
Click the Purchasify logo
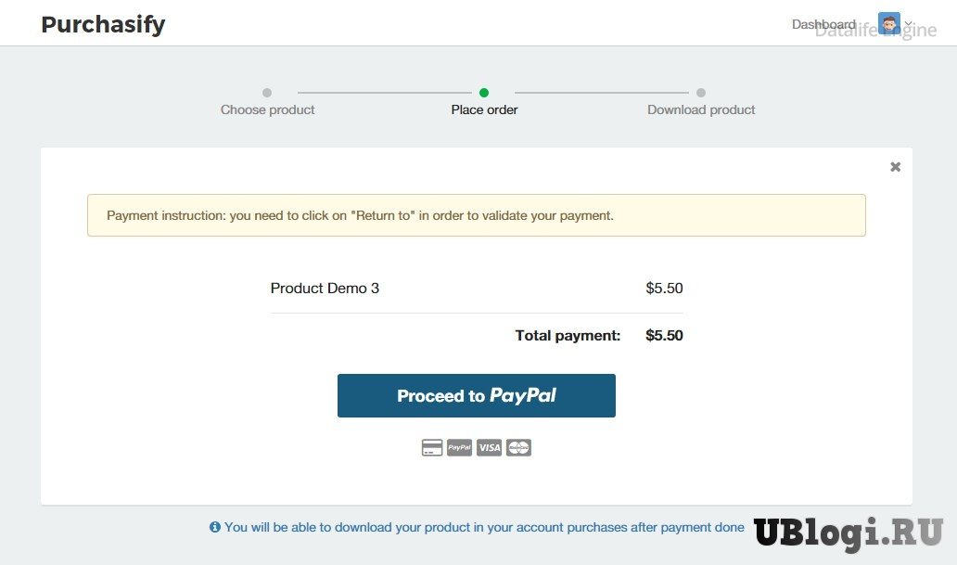(x=103, y=24)
